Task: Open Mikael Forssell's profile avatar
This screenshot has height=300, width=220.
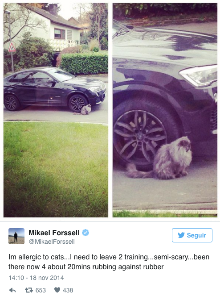Action: point(16,236)
